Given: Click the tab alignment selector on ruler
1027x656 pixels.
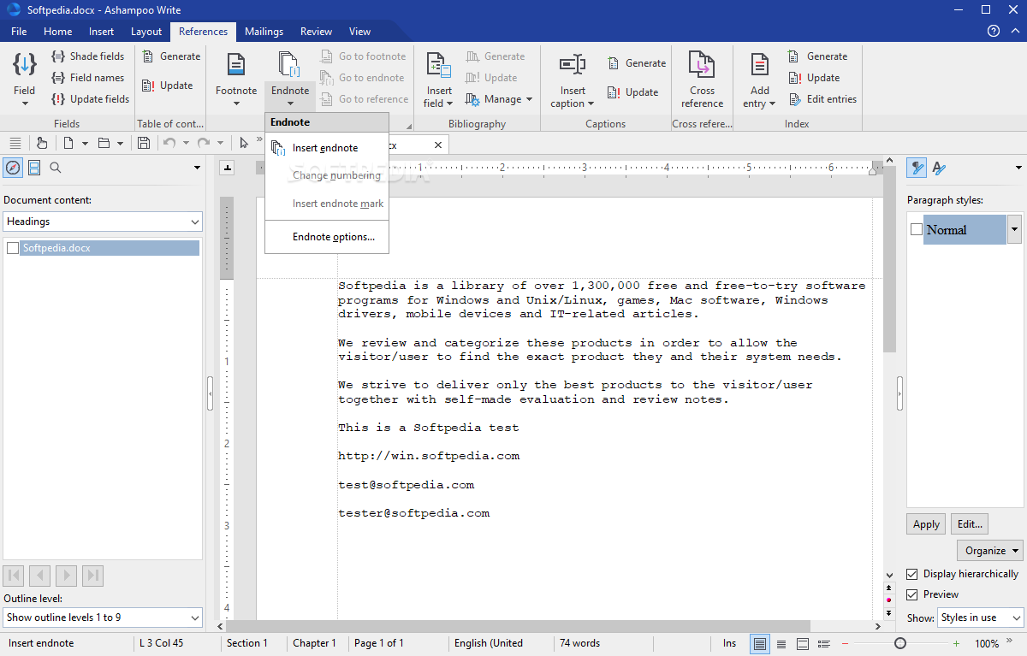Looking at the screenshot, I should click(227, 168).
